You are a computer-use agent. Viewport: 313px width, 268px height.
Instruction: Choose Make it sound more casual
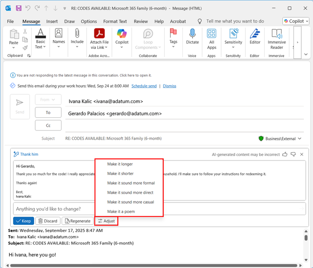click(129, 202)
